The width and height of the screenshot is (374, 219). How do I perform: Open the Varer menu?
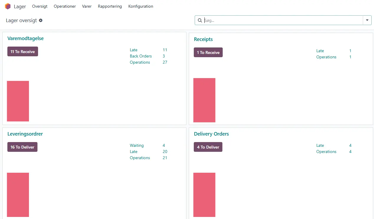click(x=87, y=6)
